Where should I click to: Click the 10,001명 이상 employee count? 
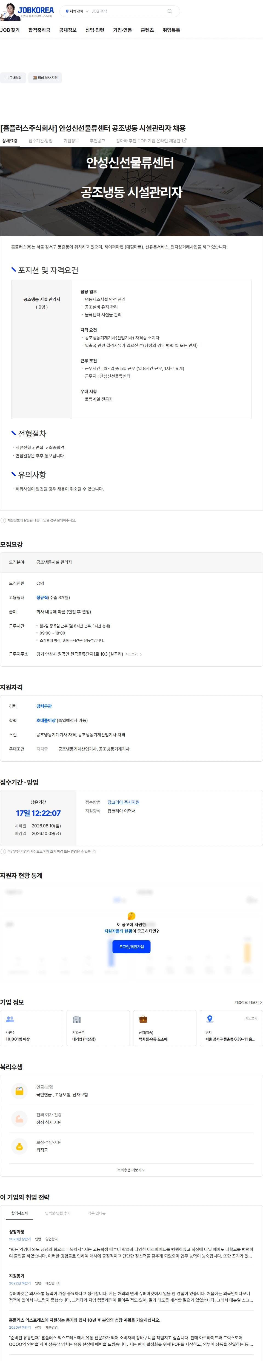(x=18, y=1039)
